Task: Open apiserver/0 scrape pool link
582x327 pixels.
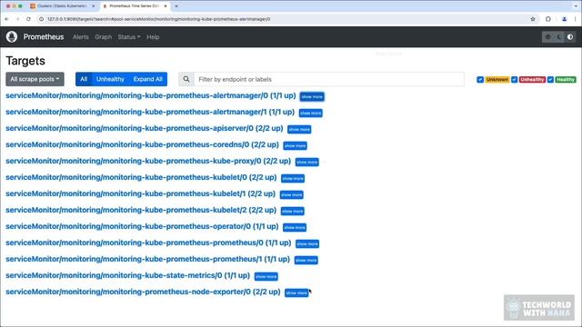Action: click(x=145, y=128)
